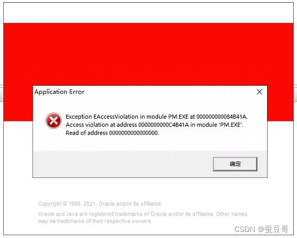
Task: Click the red error X icon
Action: (x=54, y=121)
